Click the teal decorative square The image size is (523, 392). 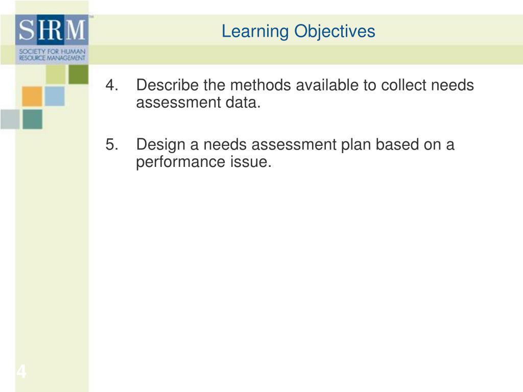pyautogui.click(x=32, y=119)
